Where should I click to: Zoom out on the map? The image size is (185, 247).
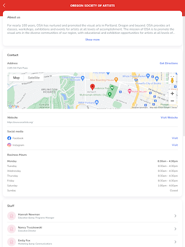point(172,101)
